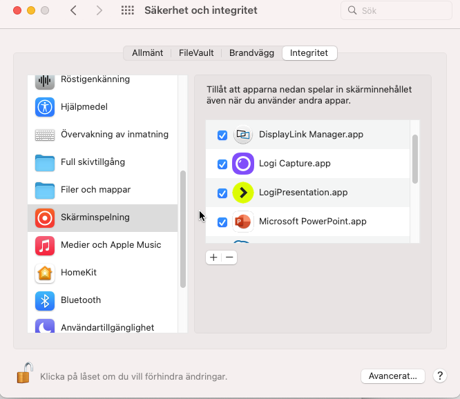This screenshot has width=460, height=399.
Task: Open Hjälpmedel accessibility category
Action: (84, 107)
